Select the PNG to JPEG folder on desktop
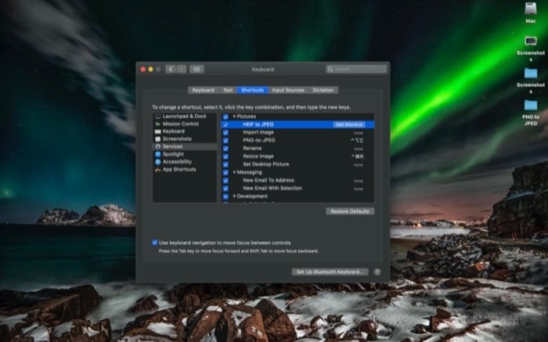Viewport: 548px width, 342px height. pyautogui.click(x=531, y=105)
